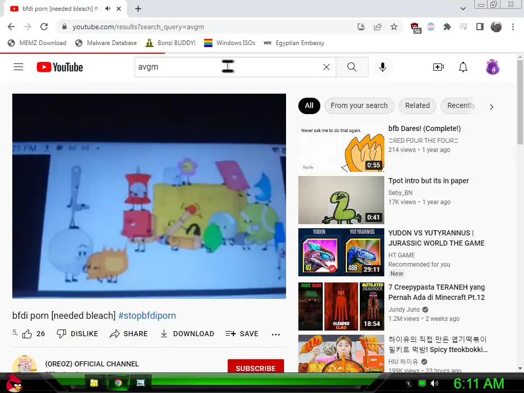Open more actions ellipsis under video
The image size is (524, 393).
276,334
